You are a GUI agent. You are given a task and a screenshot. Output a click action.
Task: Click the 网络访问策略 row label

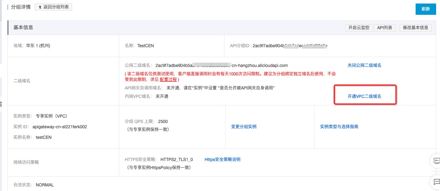pyautogui.click(x=26, y=162)
